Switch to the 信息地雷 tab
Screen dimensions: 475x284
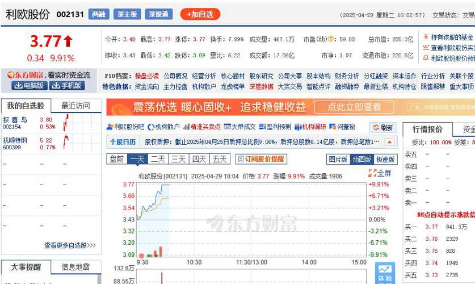[75, 267]
